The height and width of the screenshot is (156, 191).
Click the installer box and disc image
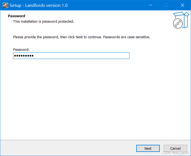click(181, 20)
